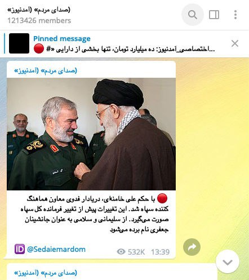Click the eye views icon

121,251
